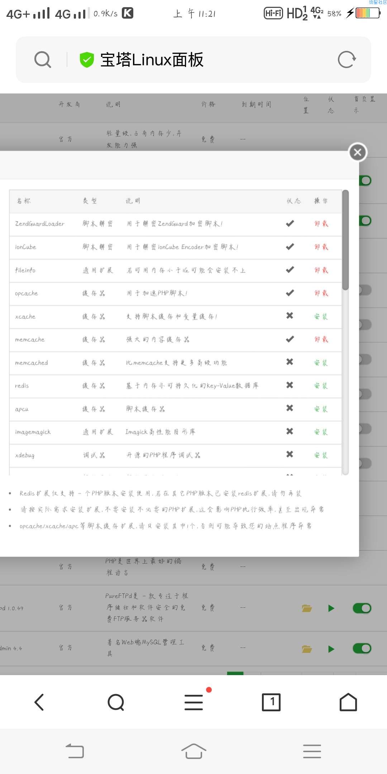Click the checkmark status icon in the memcache row

point(290,339)
